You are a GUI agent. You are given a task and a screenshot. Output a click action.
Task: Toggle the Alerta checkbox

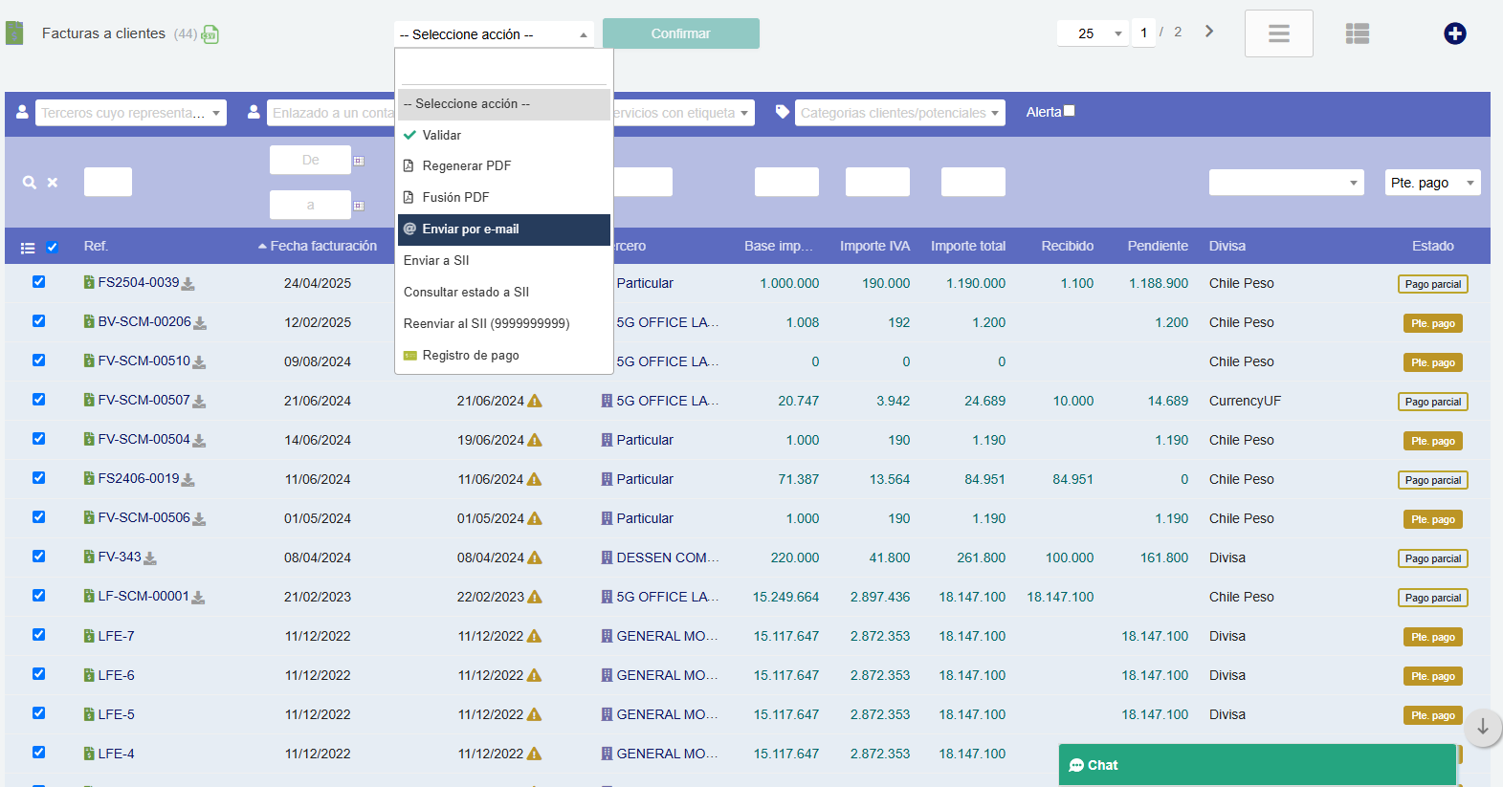click(x=1070, y=111)
